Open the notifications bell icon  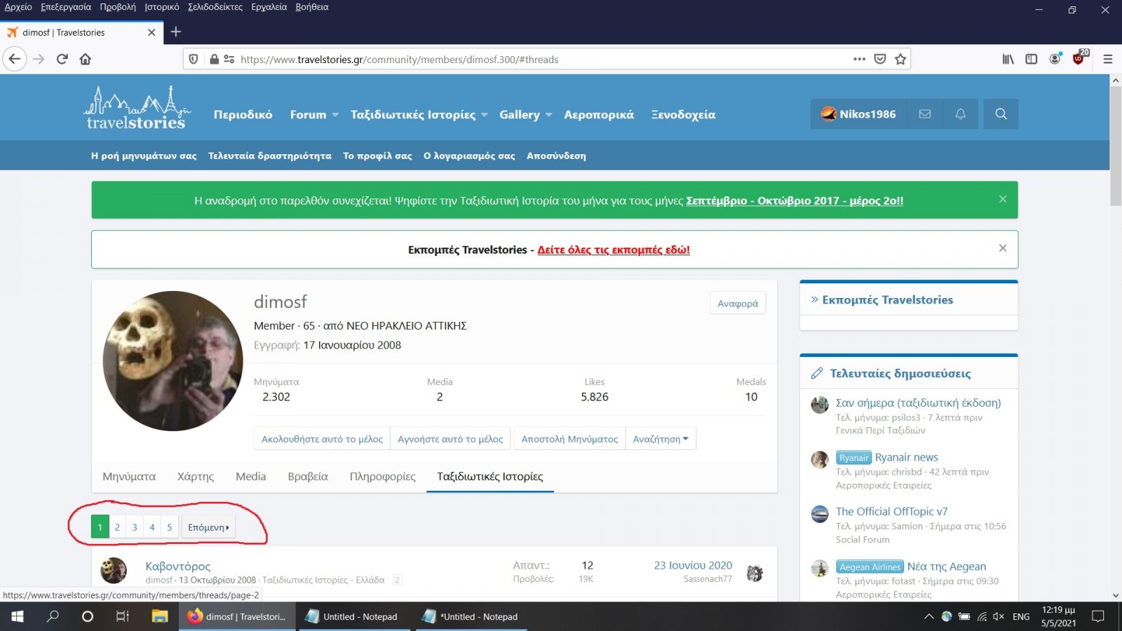(x=961, y=114)
